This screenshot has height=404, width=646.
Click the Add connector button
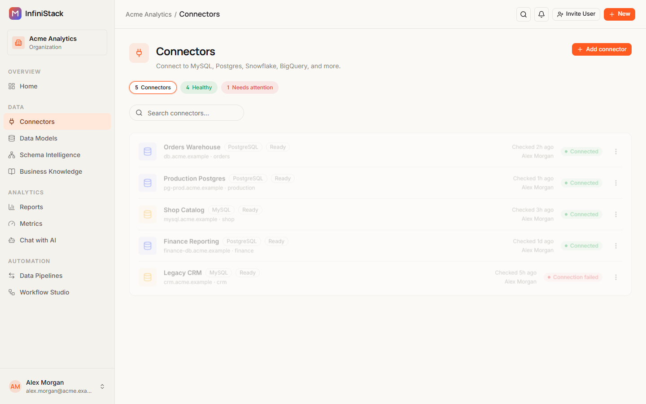pos(602,49)
